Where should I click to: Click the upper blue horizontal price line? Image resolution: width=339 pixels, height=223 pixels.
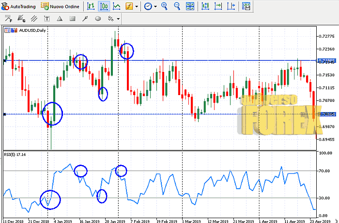(x=194, y=60)
